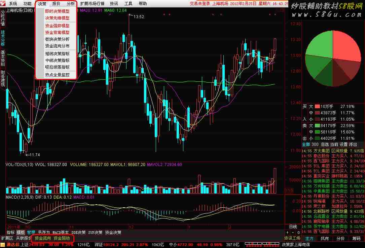Select 中线决策指标 in the menu
The height and width of the screenshot is (248, 365).
click(x=57, y=60)
